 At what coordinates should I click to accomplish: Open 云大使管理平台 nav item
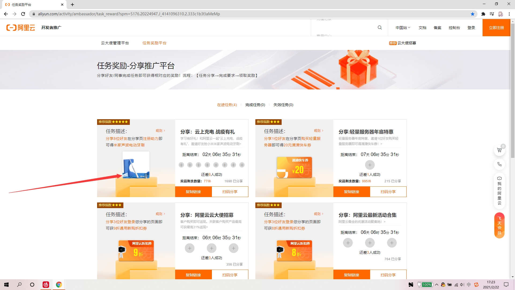[115, 43]
